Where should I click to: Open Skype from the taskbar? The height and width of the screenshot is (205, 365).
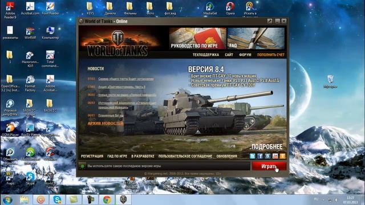(57, 200)
